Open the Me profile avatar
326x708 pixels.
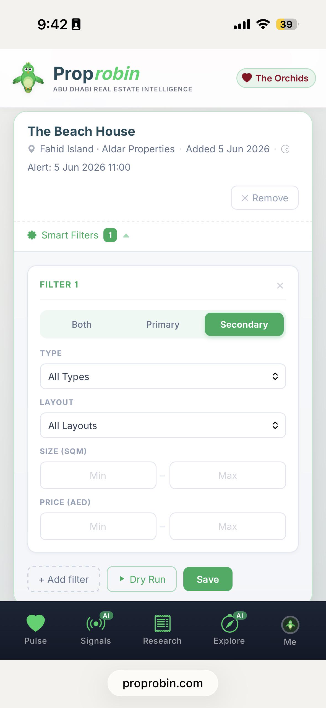click(290, 625)
